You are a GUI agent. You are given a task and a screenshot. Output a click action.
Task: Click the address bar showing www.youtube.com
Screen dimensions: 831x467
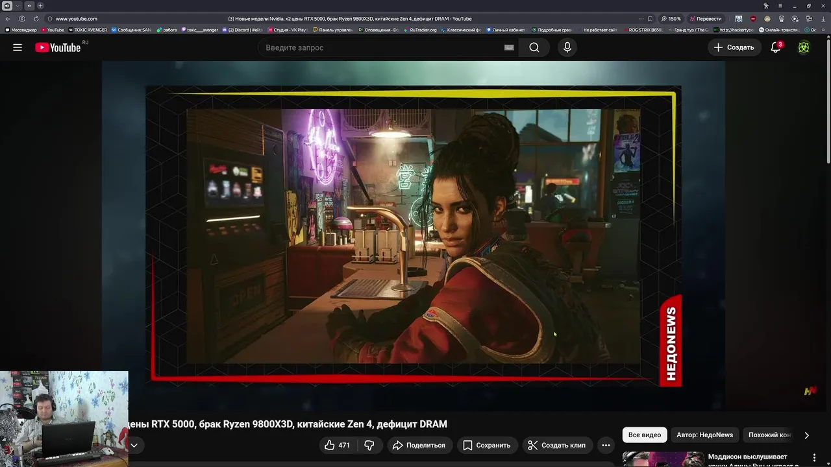coord(77,19)
